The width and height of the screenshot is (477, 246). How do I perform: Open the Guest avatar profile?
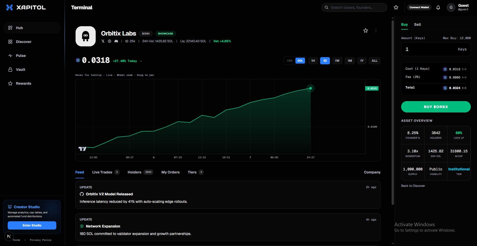(451, 7)
